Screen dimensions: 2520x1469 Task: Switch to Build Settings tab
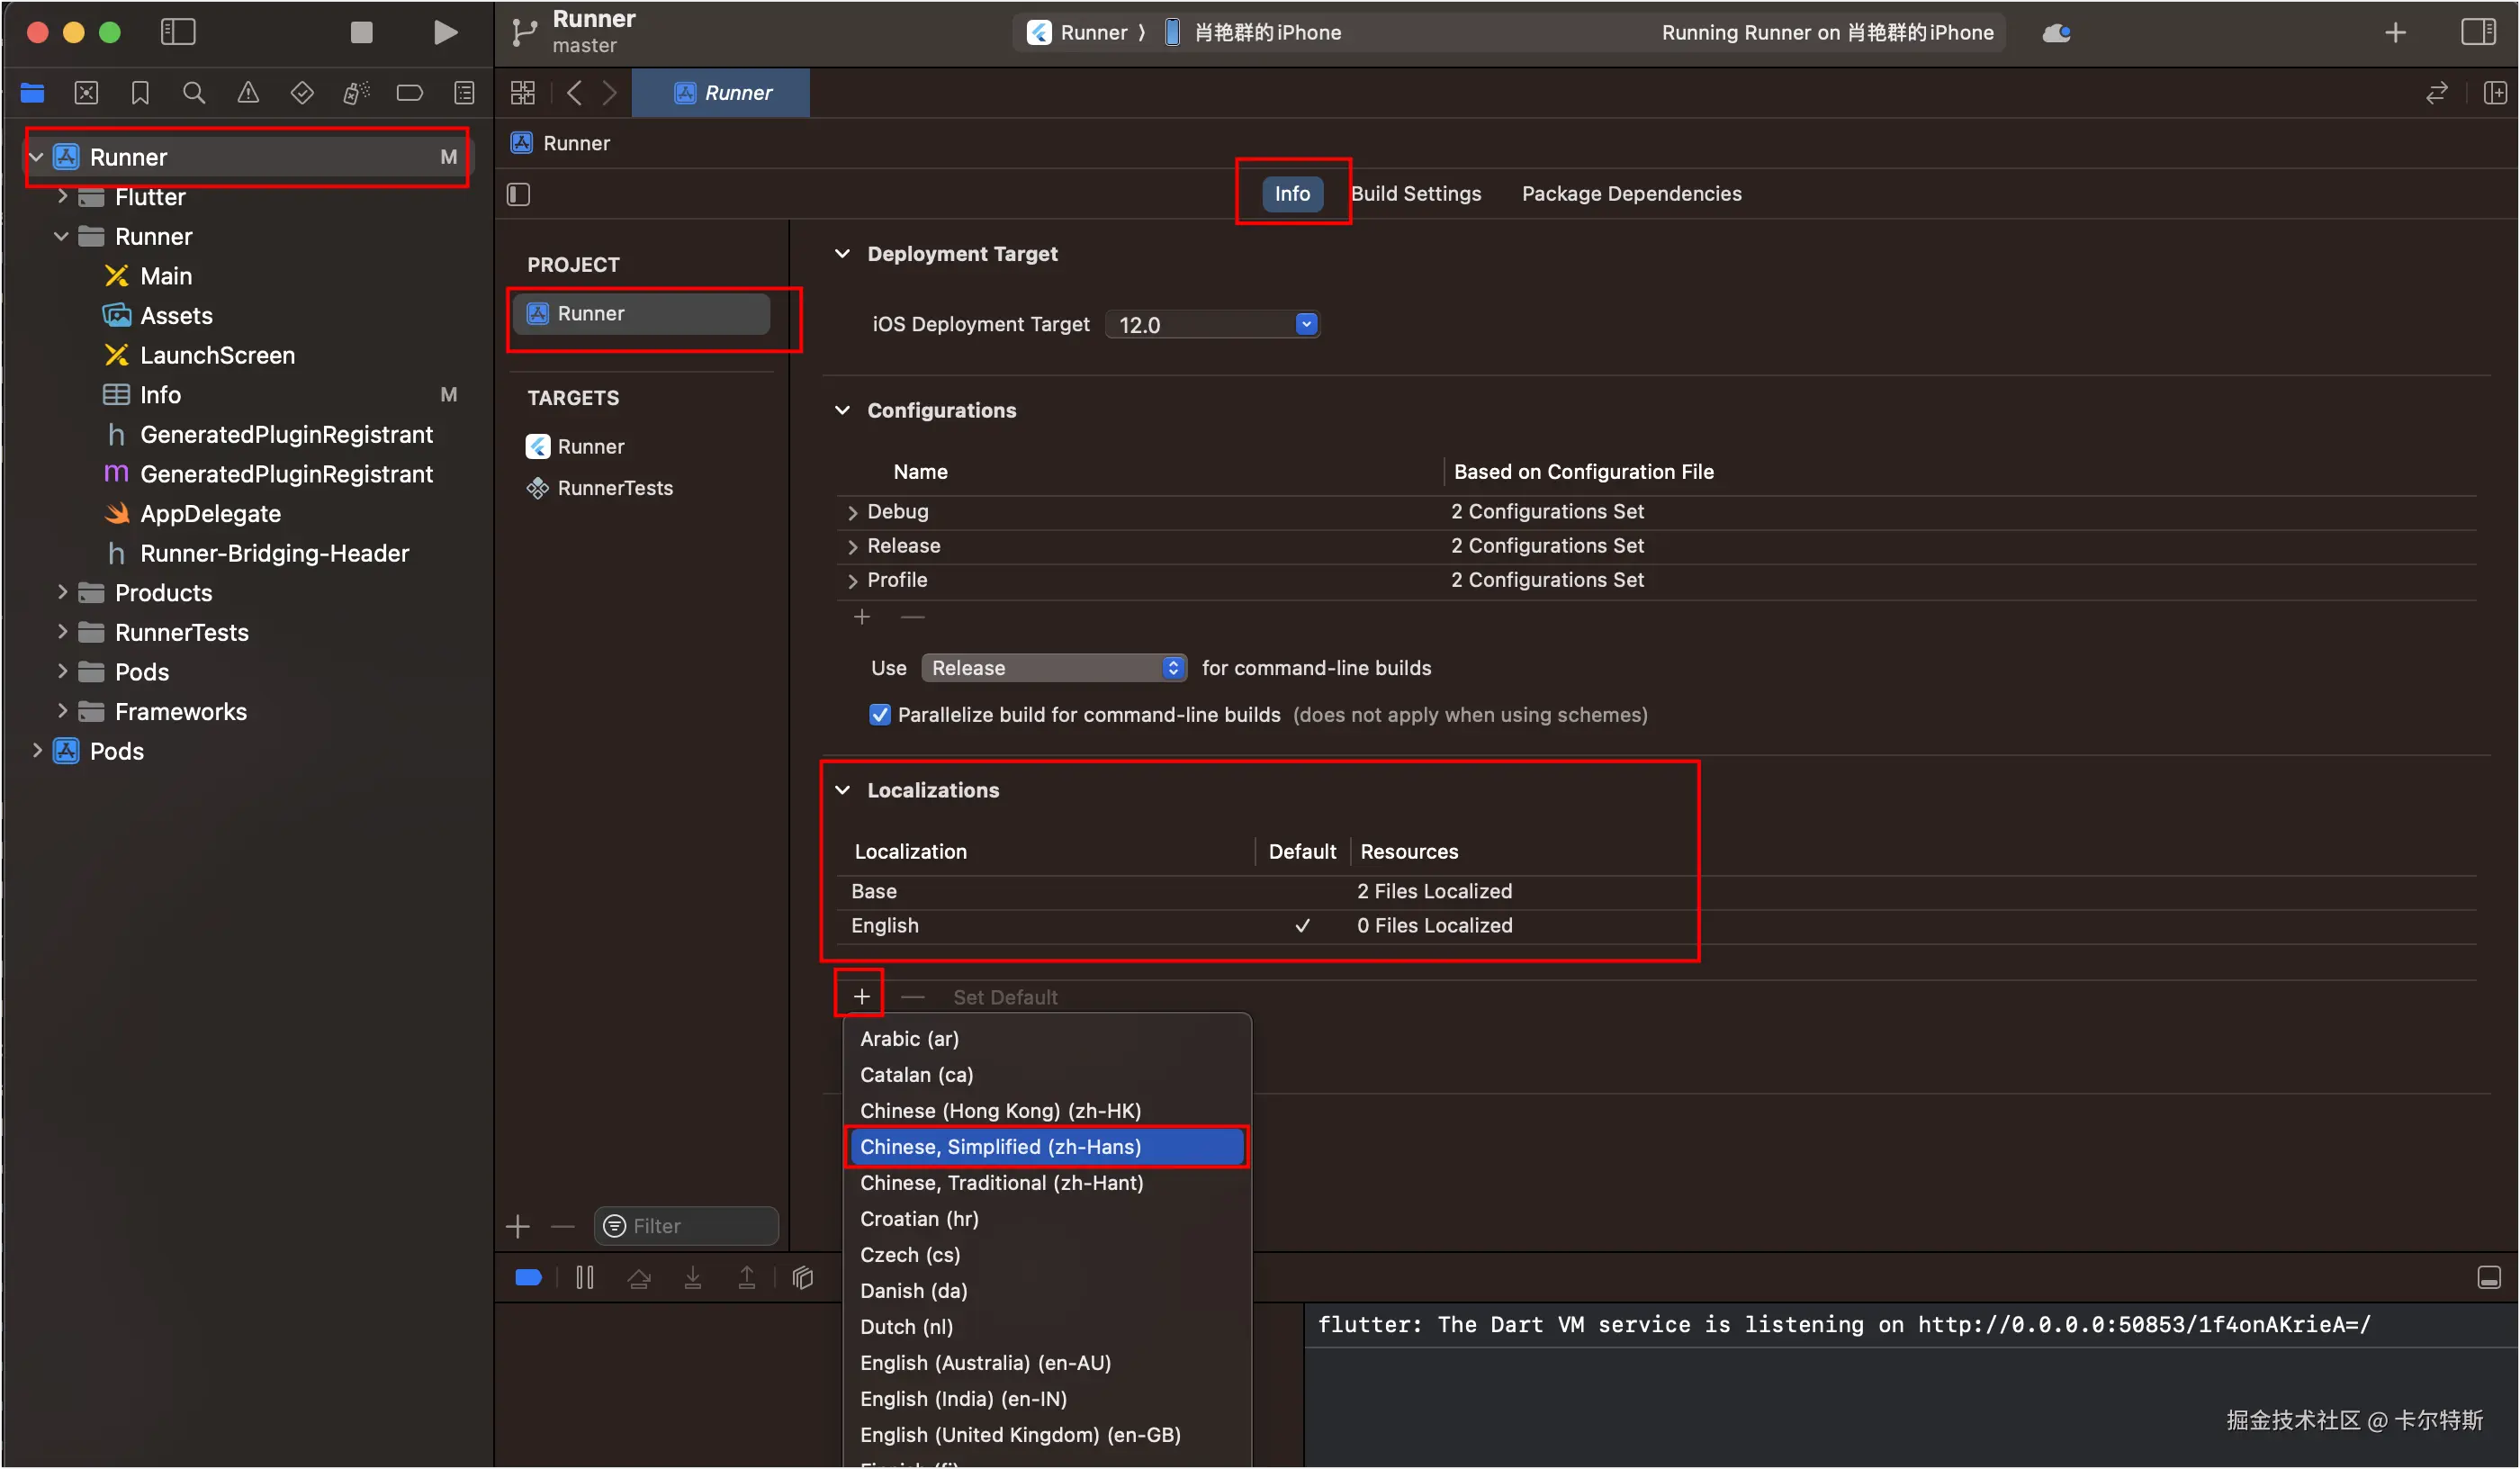point(1415,193)
